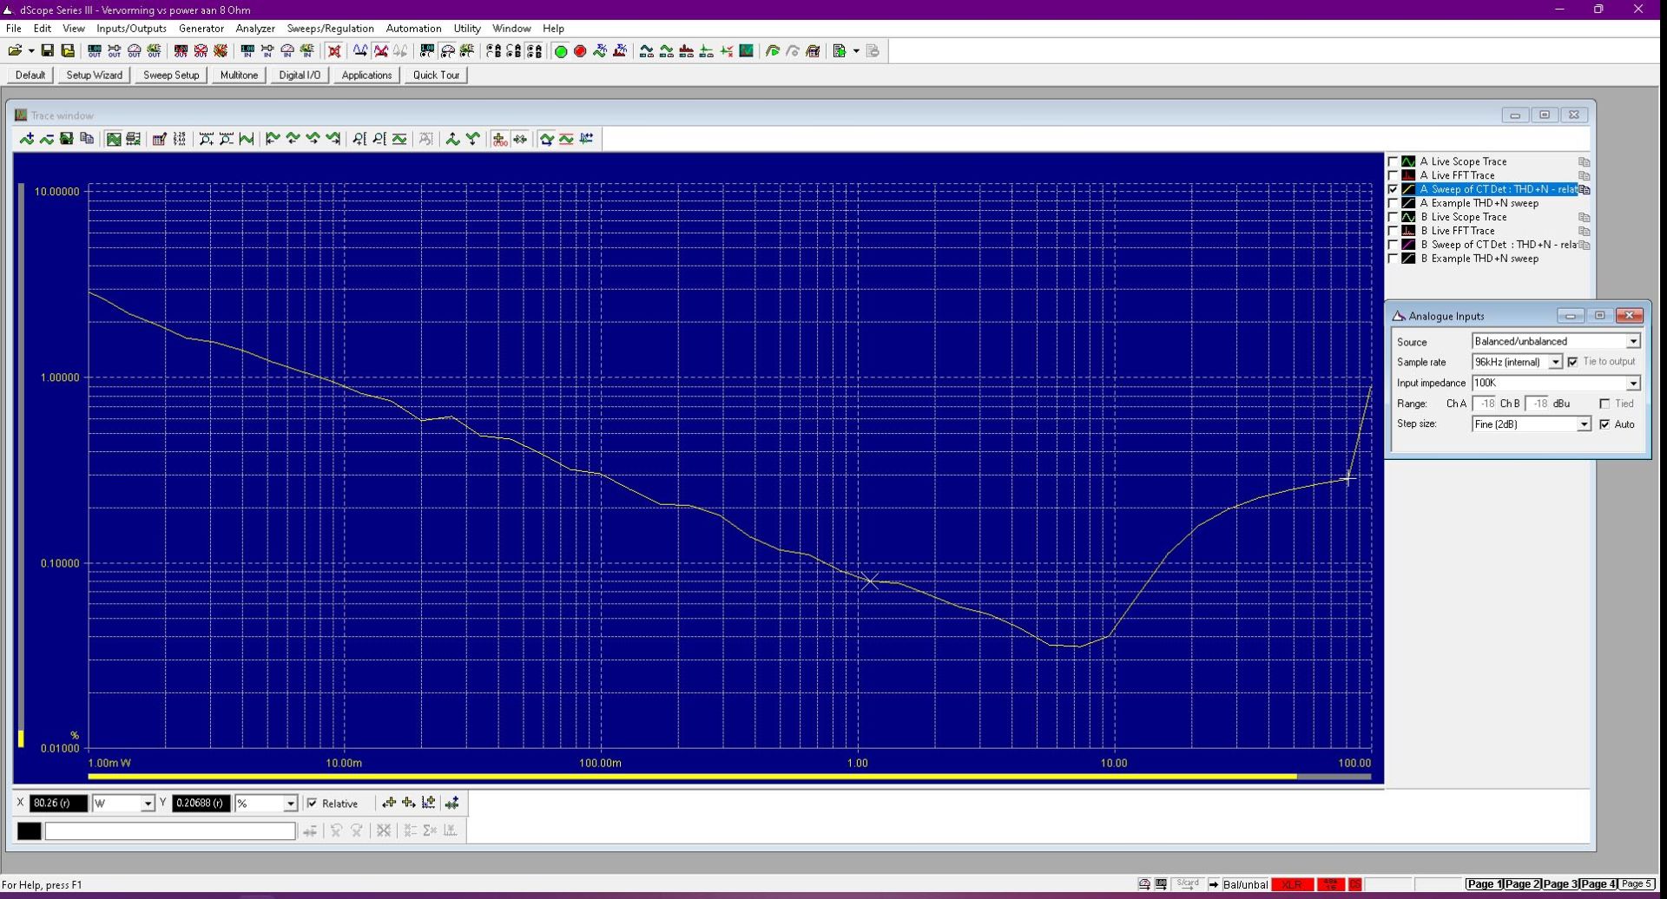Viewport: 1667px width, 899px height.
Task: Start the Quick Tour button
Action: point(436,75)
